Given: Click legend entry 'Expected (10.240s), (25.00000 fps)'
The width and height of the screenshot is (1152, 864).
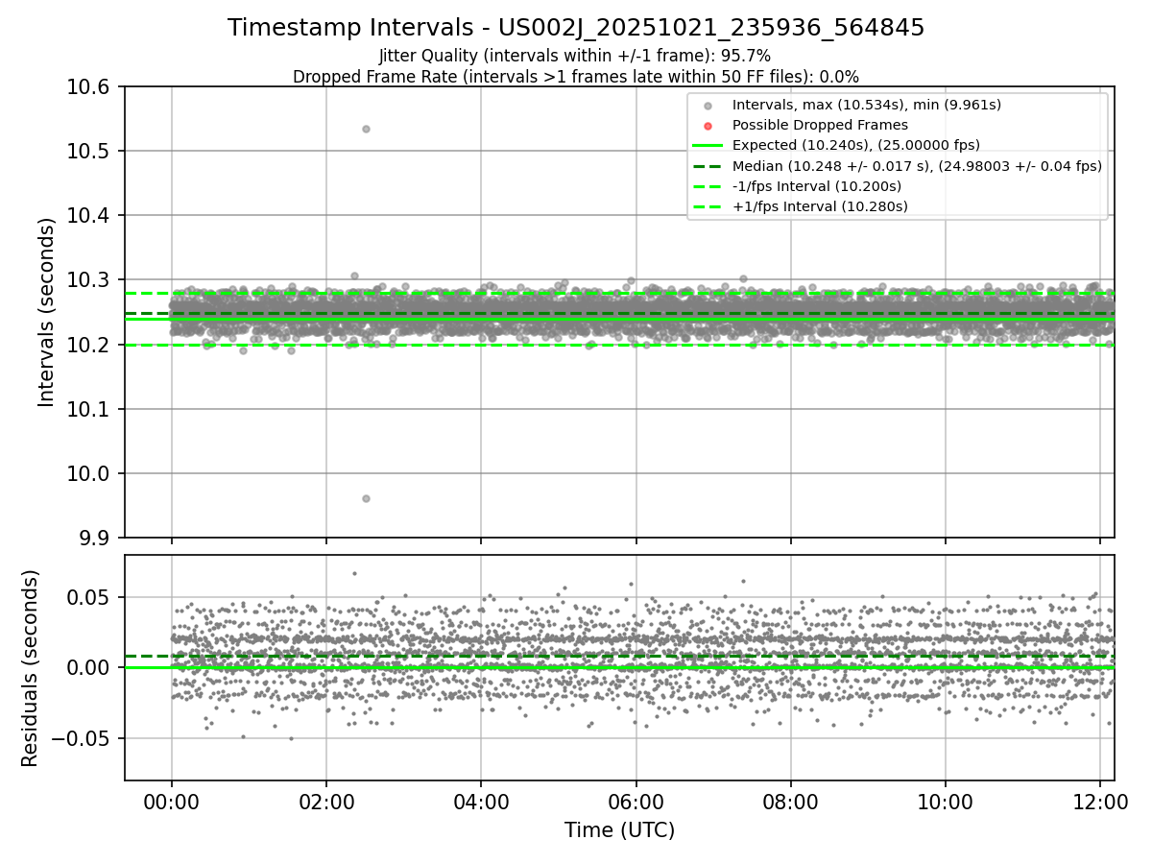Looking at the screenshot, I should [856, 145].
